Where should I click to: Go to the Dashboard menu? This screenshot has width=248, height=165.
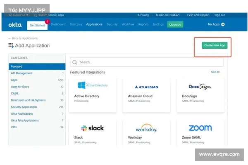(x=58, y=24)
